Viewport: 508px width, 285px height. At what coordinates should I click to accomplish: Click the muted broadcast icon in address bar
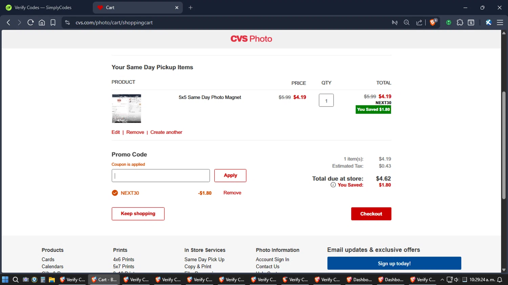tap(395, 23)
